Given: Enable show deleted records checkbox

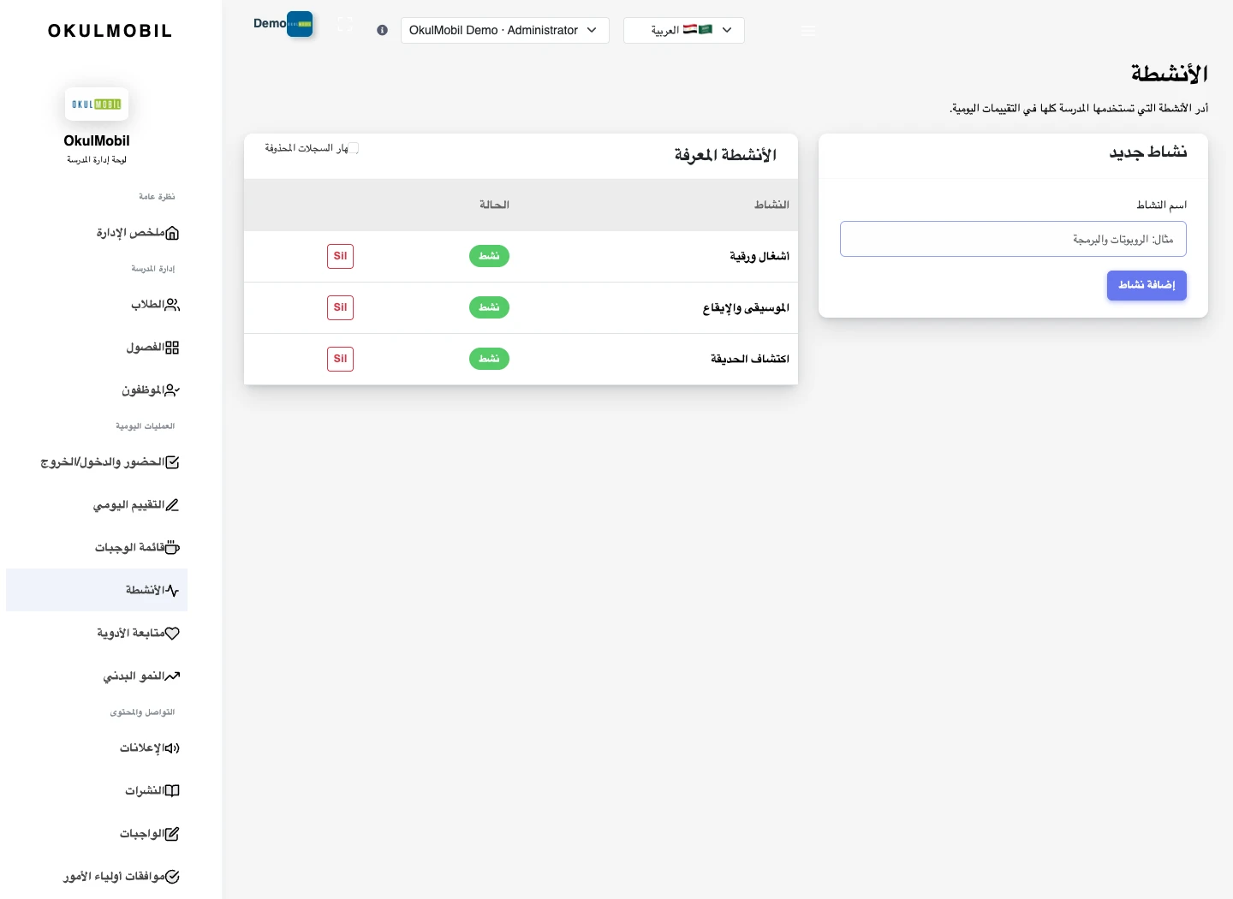Looking at the screenshot, I should pyautogui.click(x=353, y=148).
